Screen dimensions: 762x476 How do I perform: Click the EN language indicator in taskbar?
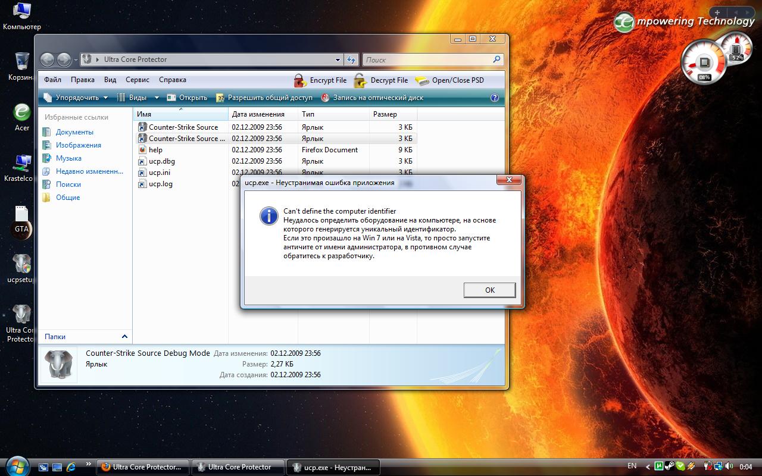(632, 466)
